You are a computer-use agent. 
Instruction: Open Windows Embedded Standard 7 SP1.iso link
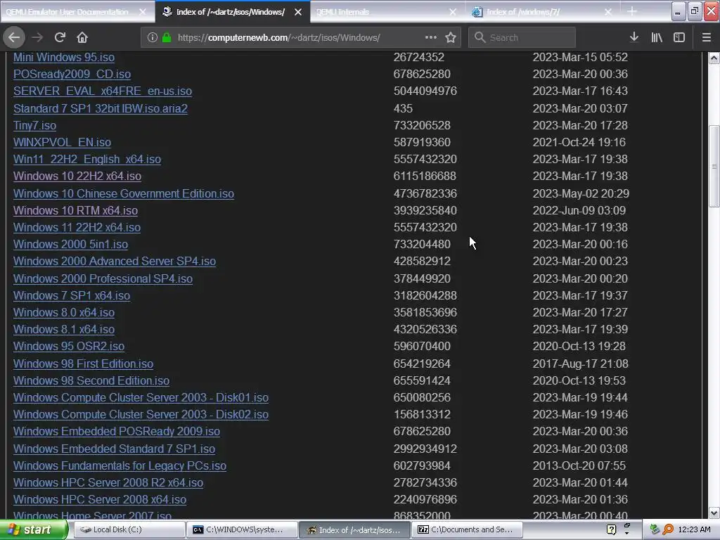(x=114, y=449)
